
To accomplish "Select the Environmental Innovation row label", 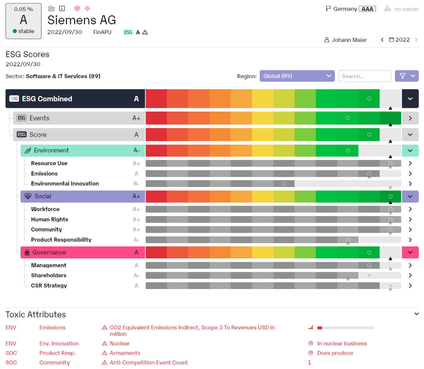I will pos(65,184).
